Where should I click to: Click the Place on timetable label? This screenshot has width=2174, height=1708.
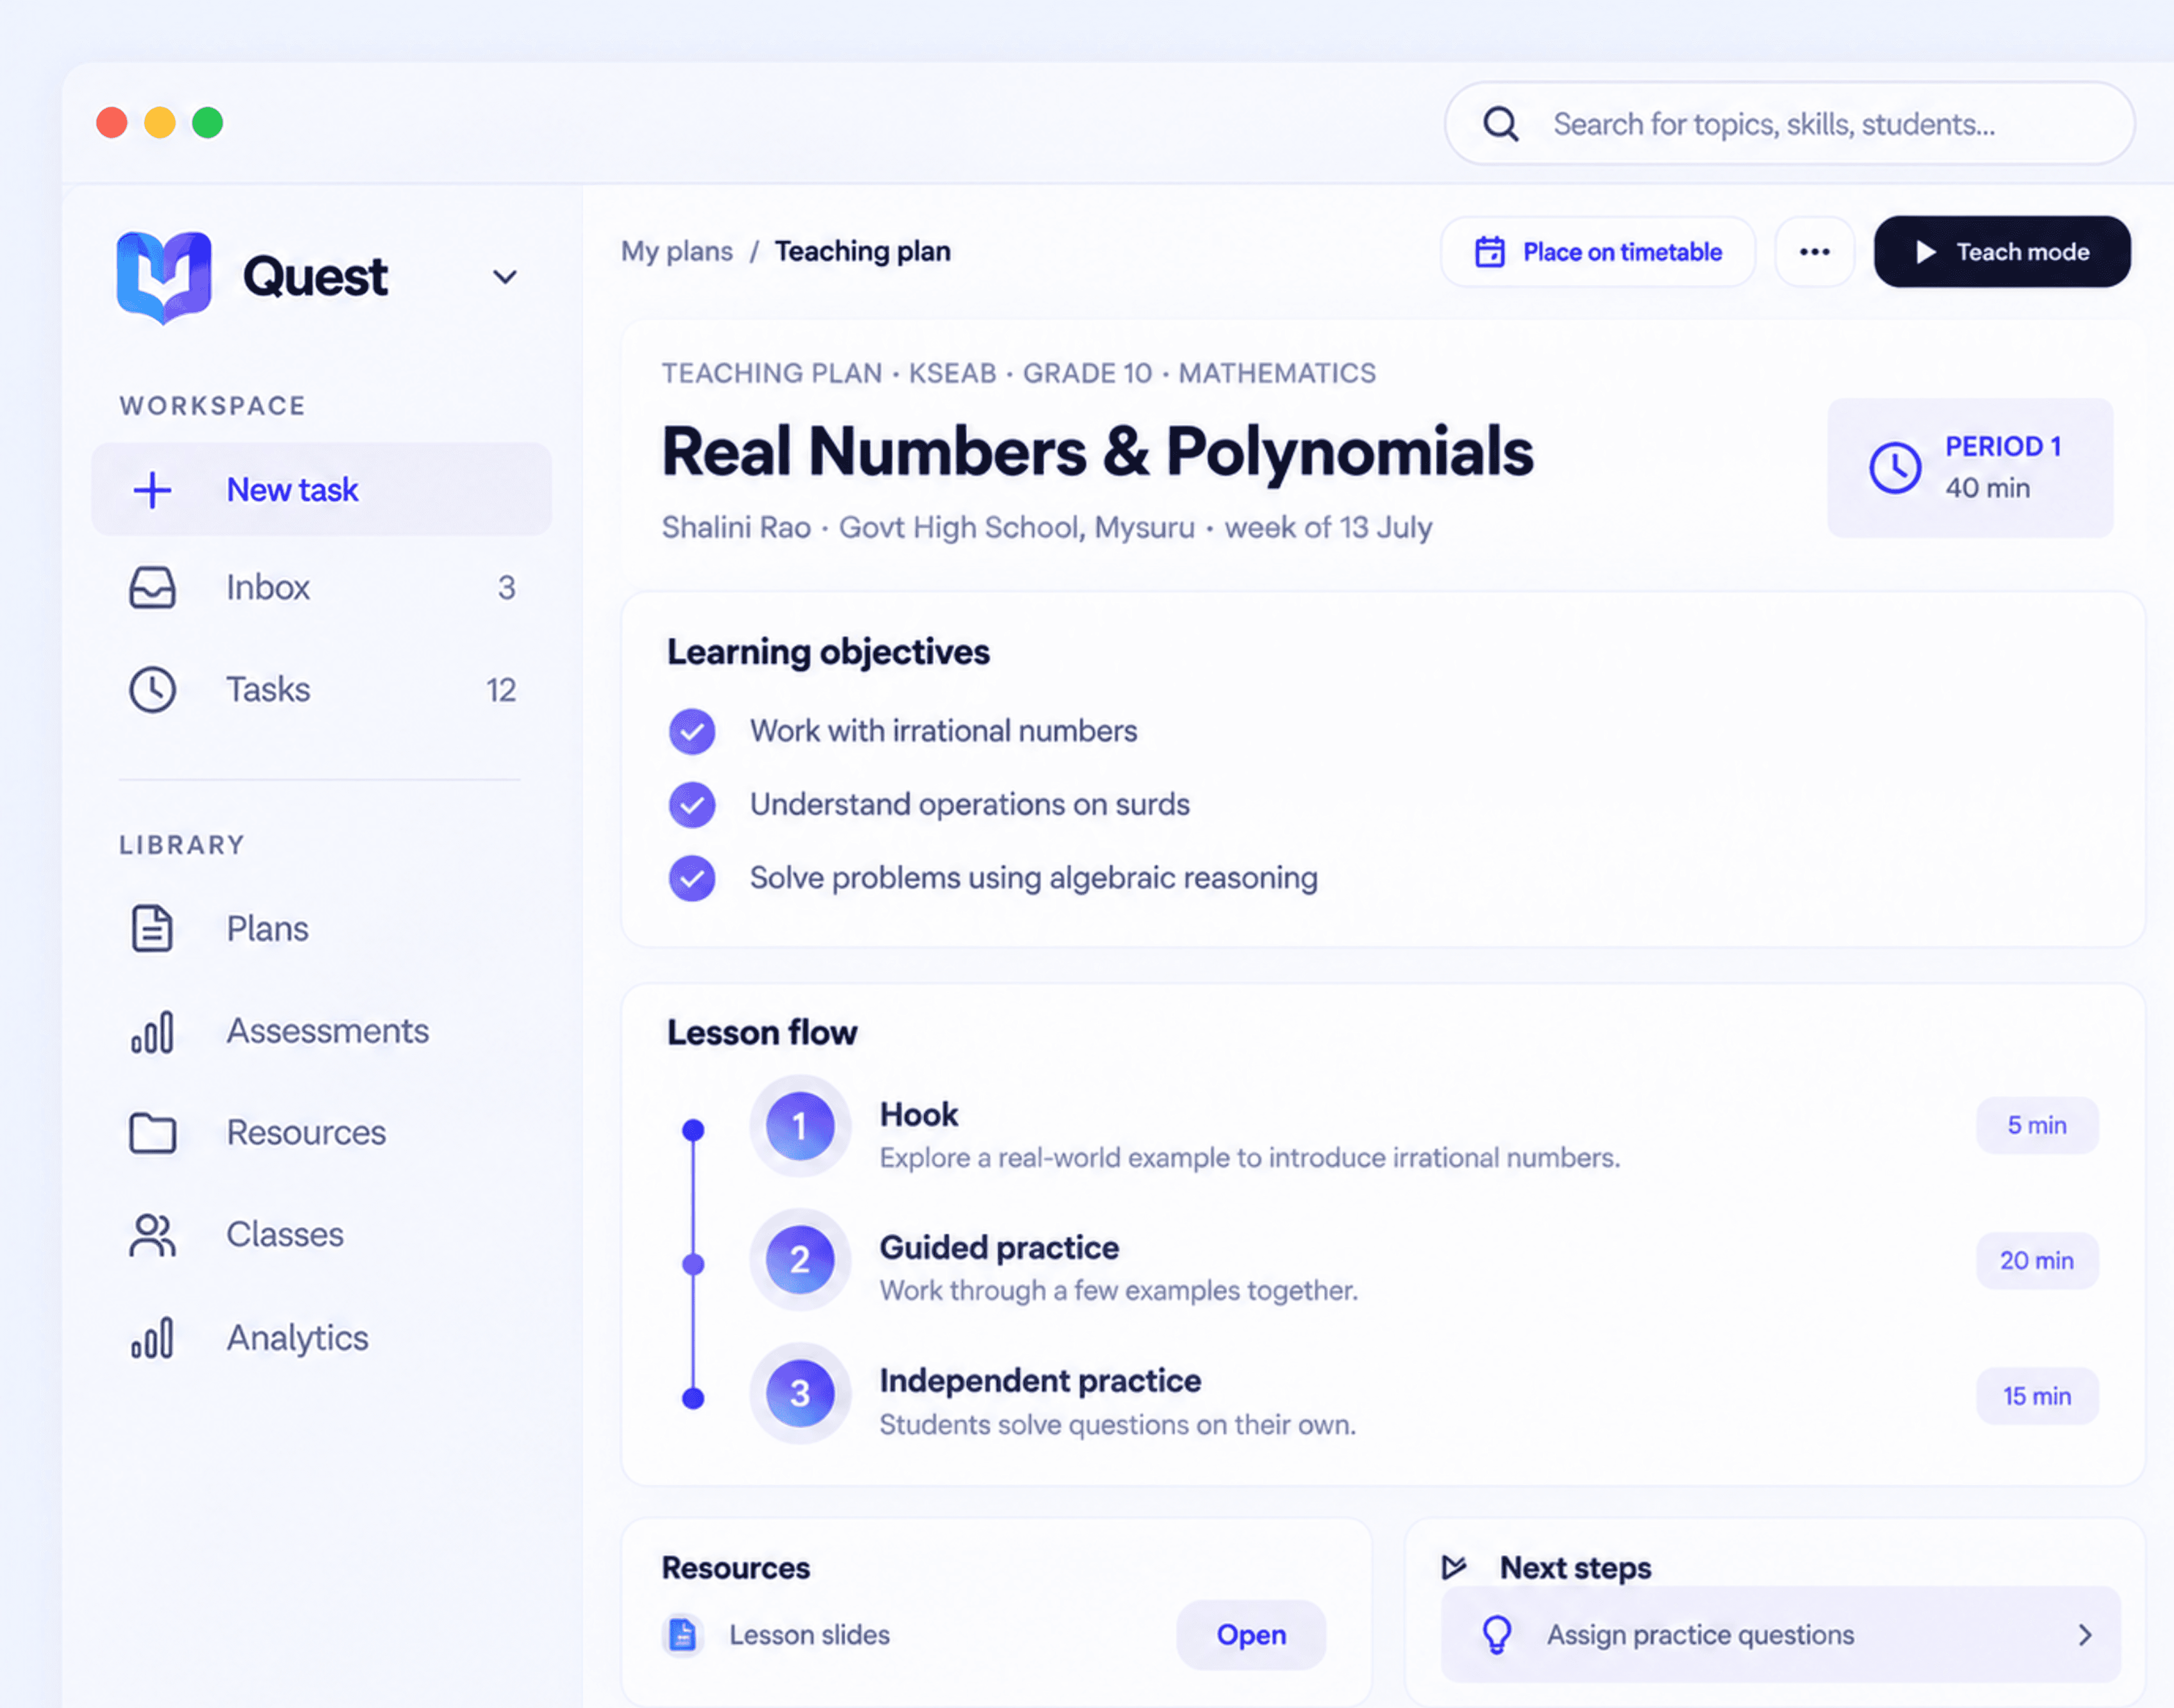(x=1622, y=252)
